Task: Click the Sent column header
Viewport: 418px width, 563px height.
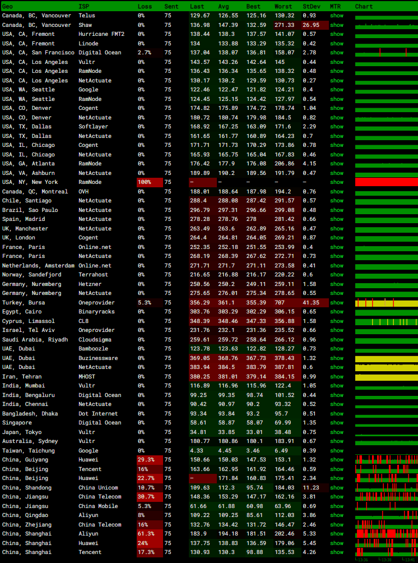Action: pos(171,7)
